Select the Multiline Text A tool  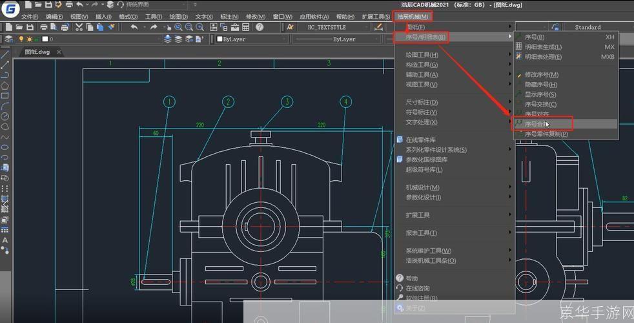click(5, 240)
